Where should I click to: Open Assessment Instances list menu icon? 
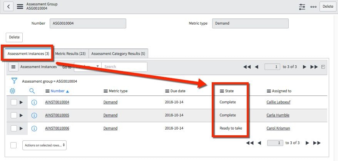click(x=13, y=67)
